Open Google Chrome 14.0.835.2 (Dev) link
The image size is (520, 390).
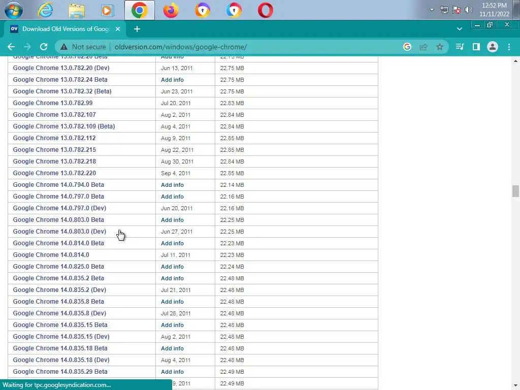(59, 290)
